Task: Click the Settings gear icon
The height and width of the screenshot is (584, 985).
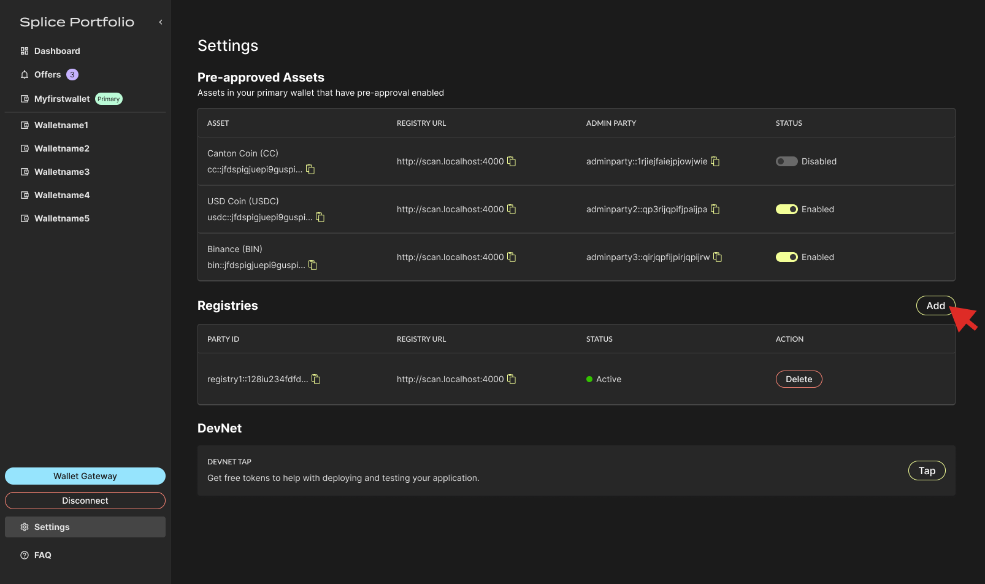Action: (25, 527)
